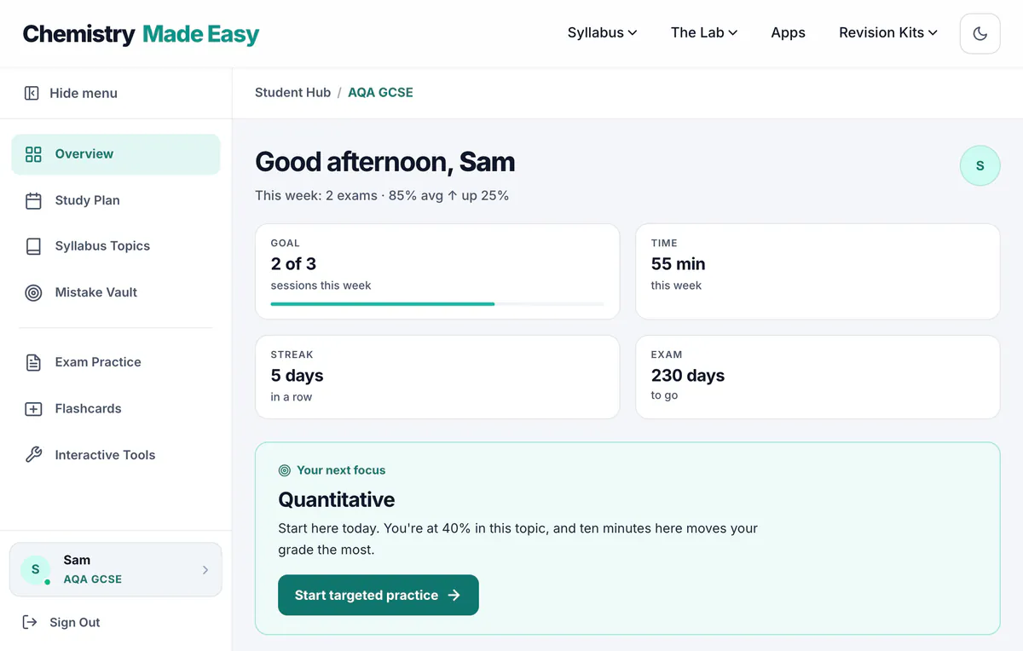The height and width of the screenshot is (651, 1023).
Task: Click the S avatar in the sidebar profile card
Action: coord(35,569)
